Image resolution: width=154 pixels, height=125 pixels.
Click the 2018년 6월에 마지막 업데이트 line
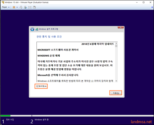[x=98, y=44]
